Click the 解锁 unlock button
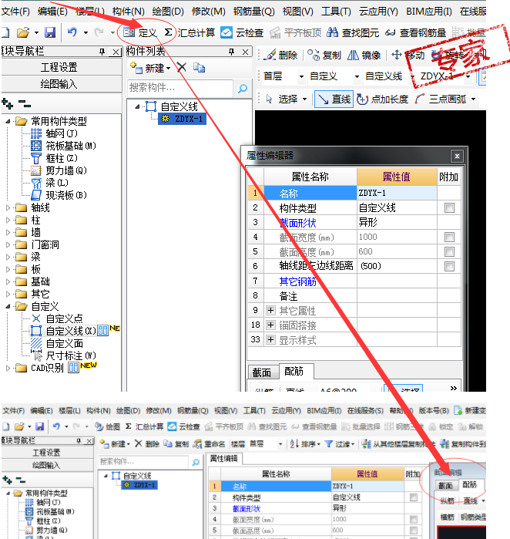510x539 pixels. pyautogui.click(x=471, y=426)
